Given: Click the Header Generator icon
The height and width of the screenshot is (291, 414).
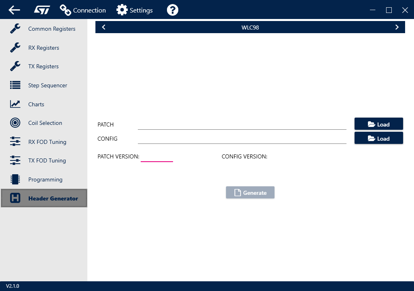Looking at the screenshot, I should click(15, 198).
